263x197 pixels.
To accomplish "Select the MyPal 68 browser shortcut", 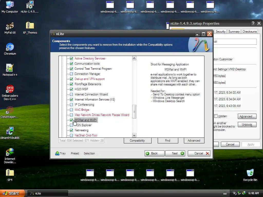I will tap(10, 28).
